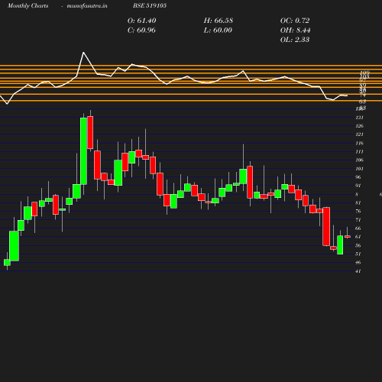Click the 96 price axis label
The image size is (382, 382).
[358, 177]
